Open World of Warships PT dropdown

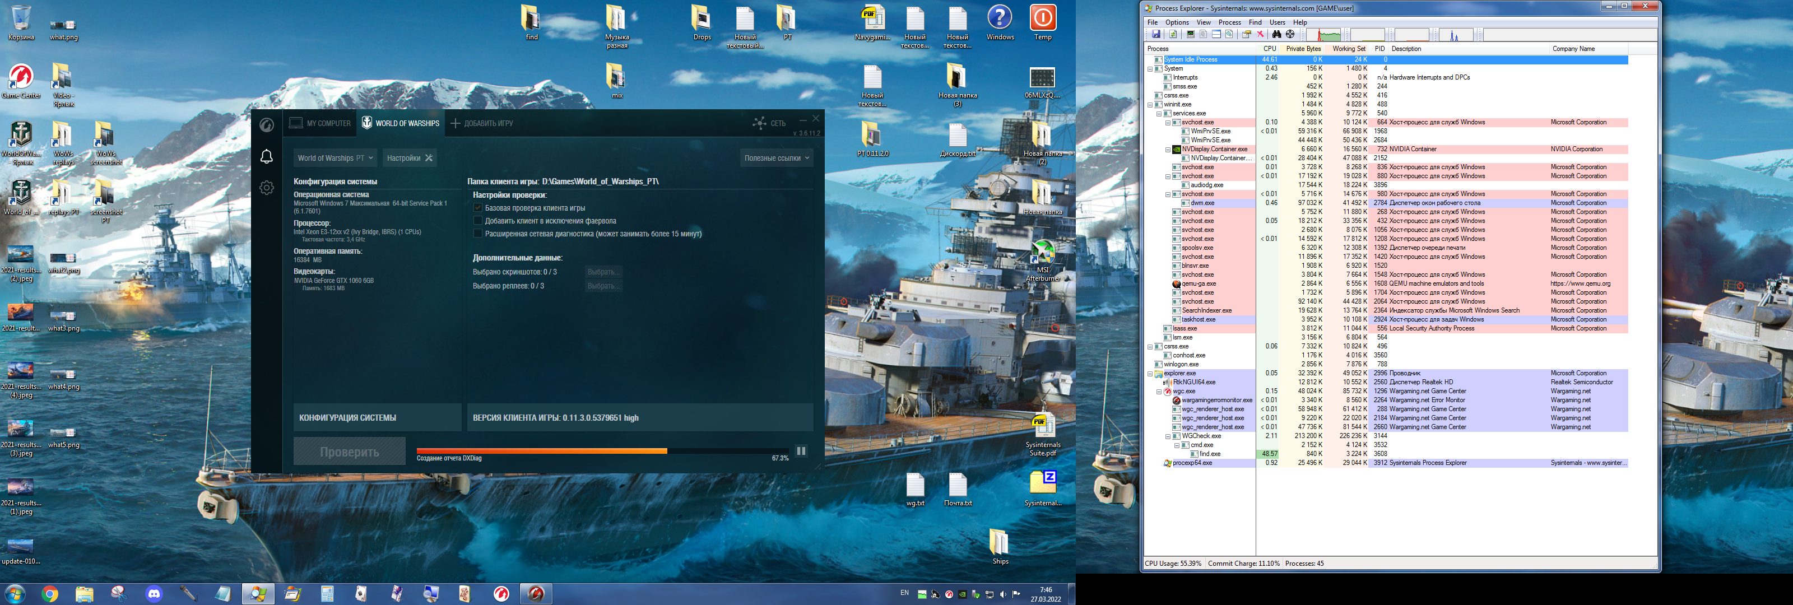coord(336,158)
